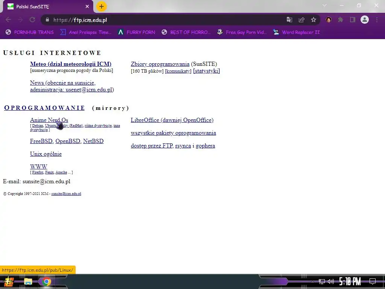Open the Google Translate icon in address bar

click(x=290, y=20)
